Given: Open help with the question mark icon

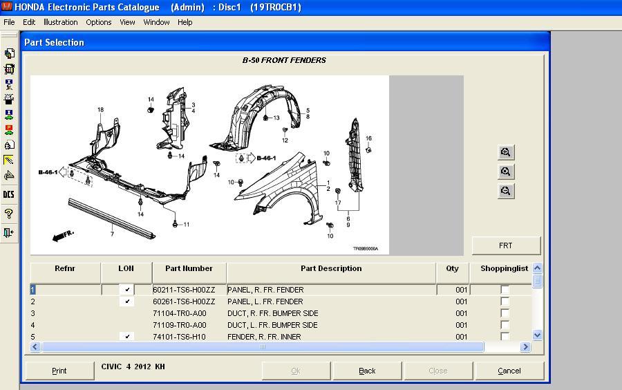Looking at the screenshot, I should coord(9,214).
